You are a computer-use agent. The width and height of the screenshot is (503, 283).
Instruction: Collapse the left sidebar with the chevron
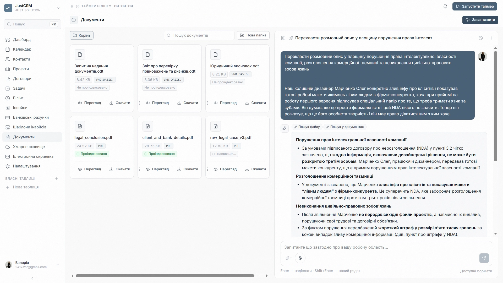[32, 278]
